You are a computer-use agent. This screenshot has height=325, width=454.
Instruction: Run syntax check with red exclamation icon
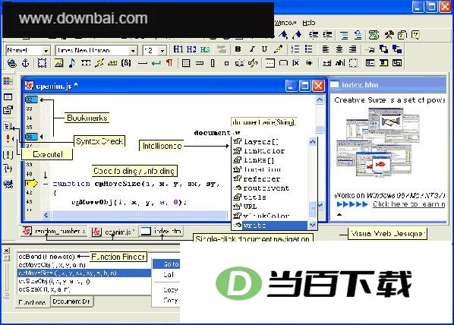pos(8,139)
